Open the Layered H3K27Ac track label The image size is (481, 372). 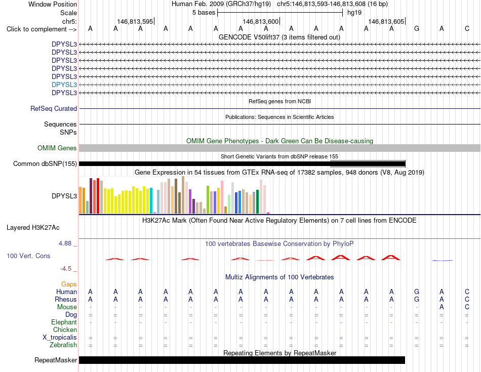coord(33,228)
